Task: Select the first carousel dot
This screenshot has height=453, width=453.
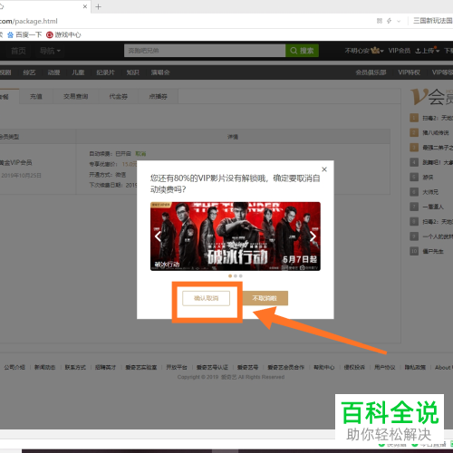Action: coord(230,275)
